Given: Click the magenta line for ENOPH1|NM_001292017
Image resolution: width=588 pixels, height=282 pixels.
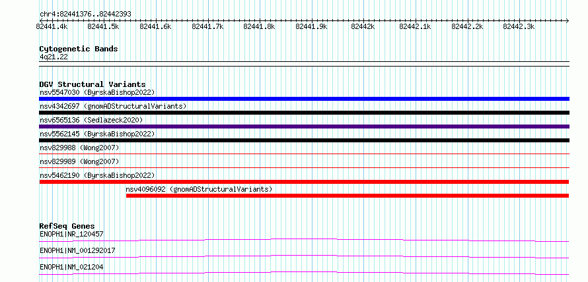Looking at the screenshot, I should 304,256.
